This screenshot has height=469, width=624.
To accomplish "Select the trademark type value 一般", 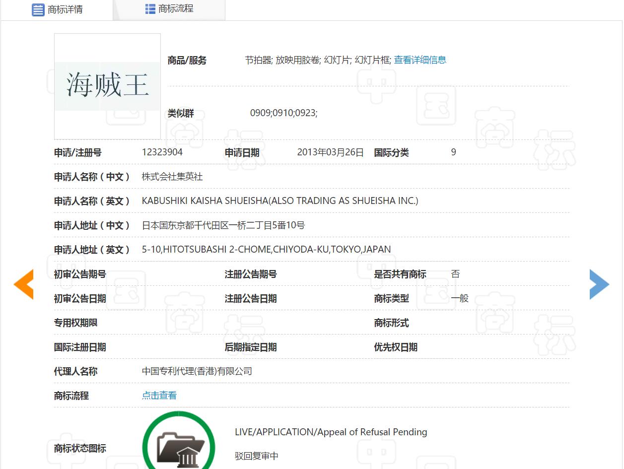I will click(x=460, y=298).
